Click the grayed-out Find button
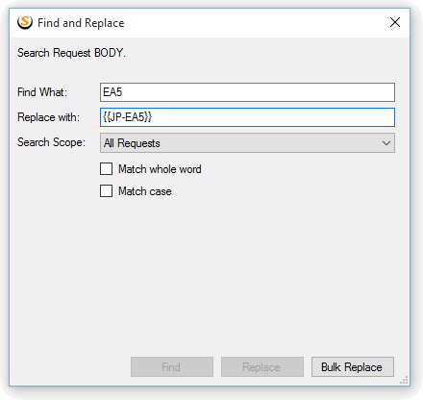423x400 pixels. point(172,367)
